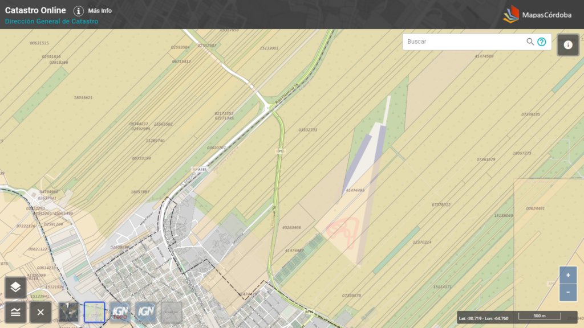Click the info circle icon beside Más Info
The height and width of the screenshot is (328, 584).
78,11
